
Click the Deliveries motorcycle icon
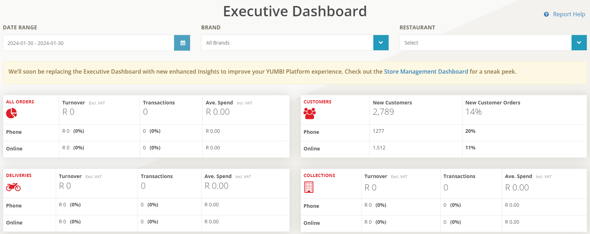[x=13, y=187]
